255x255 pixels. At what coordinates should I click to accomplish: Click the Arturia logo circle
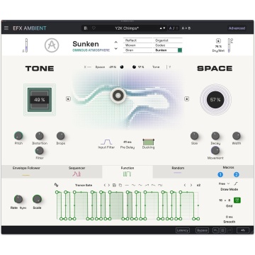coord(52,45)
